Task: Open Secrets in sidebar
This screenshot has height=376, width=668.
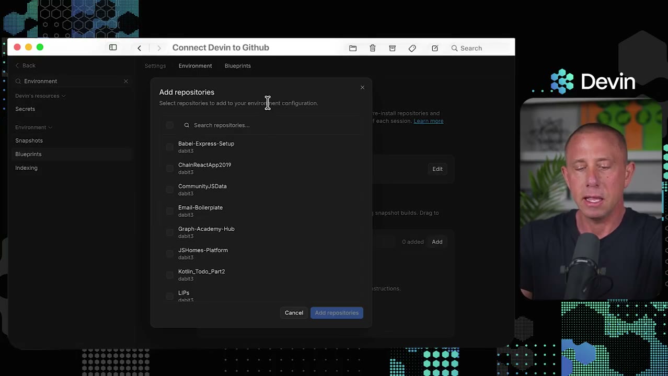Action: point(25,109)
